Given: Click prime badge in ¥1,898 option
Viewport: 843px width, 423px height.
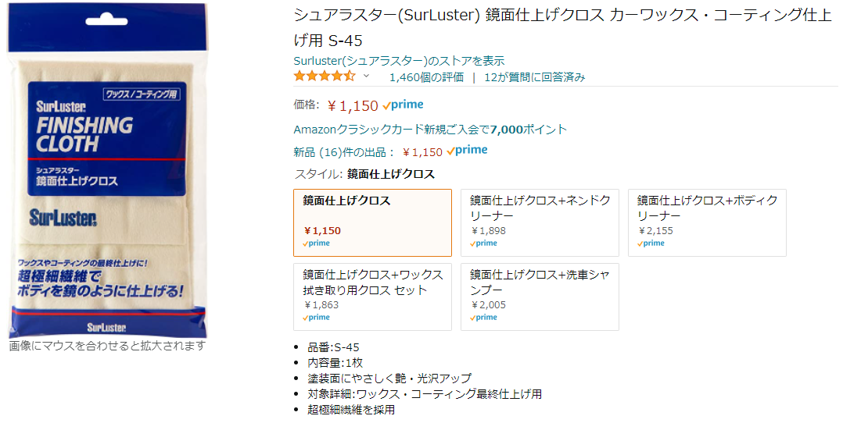Looking at the screenshot, I should click(x=483, y=243).
